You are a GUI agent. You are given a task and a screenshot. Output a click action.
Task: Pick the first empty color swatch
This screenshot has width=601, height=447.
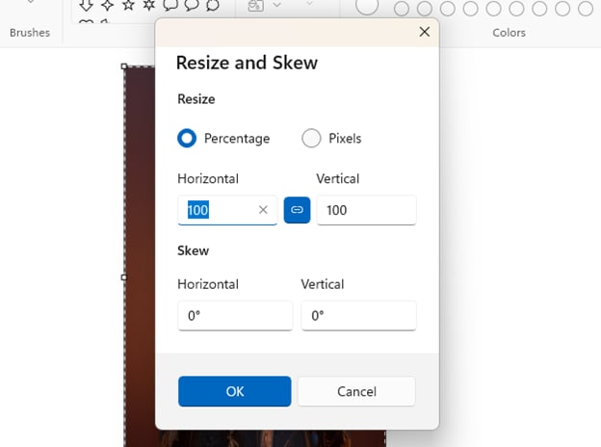(402, 9)
